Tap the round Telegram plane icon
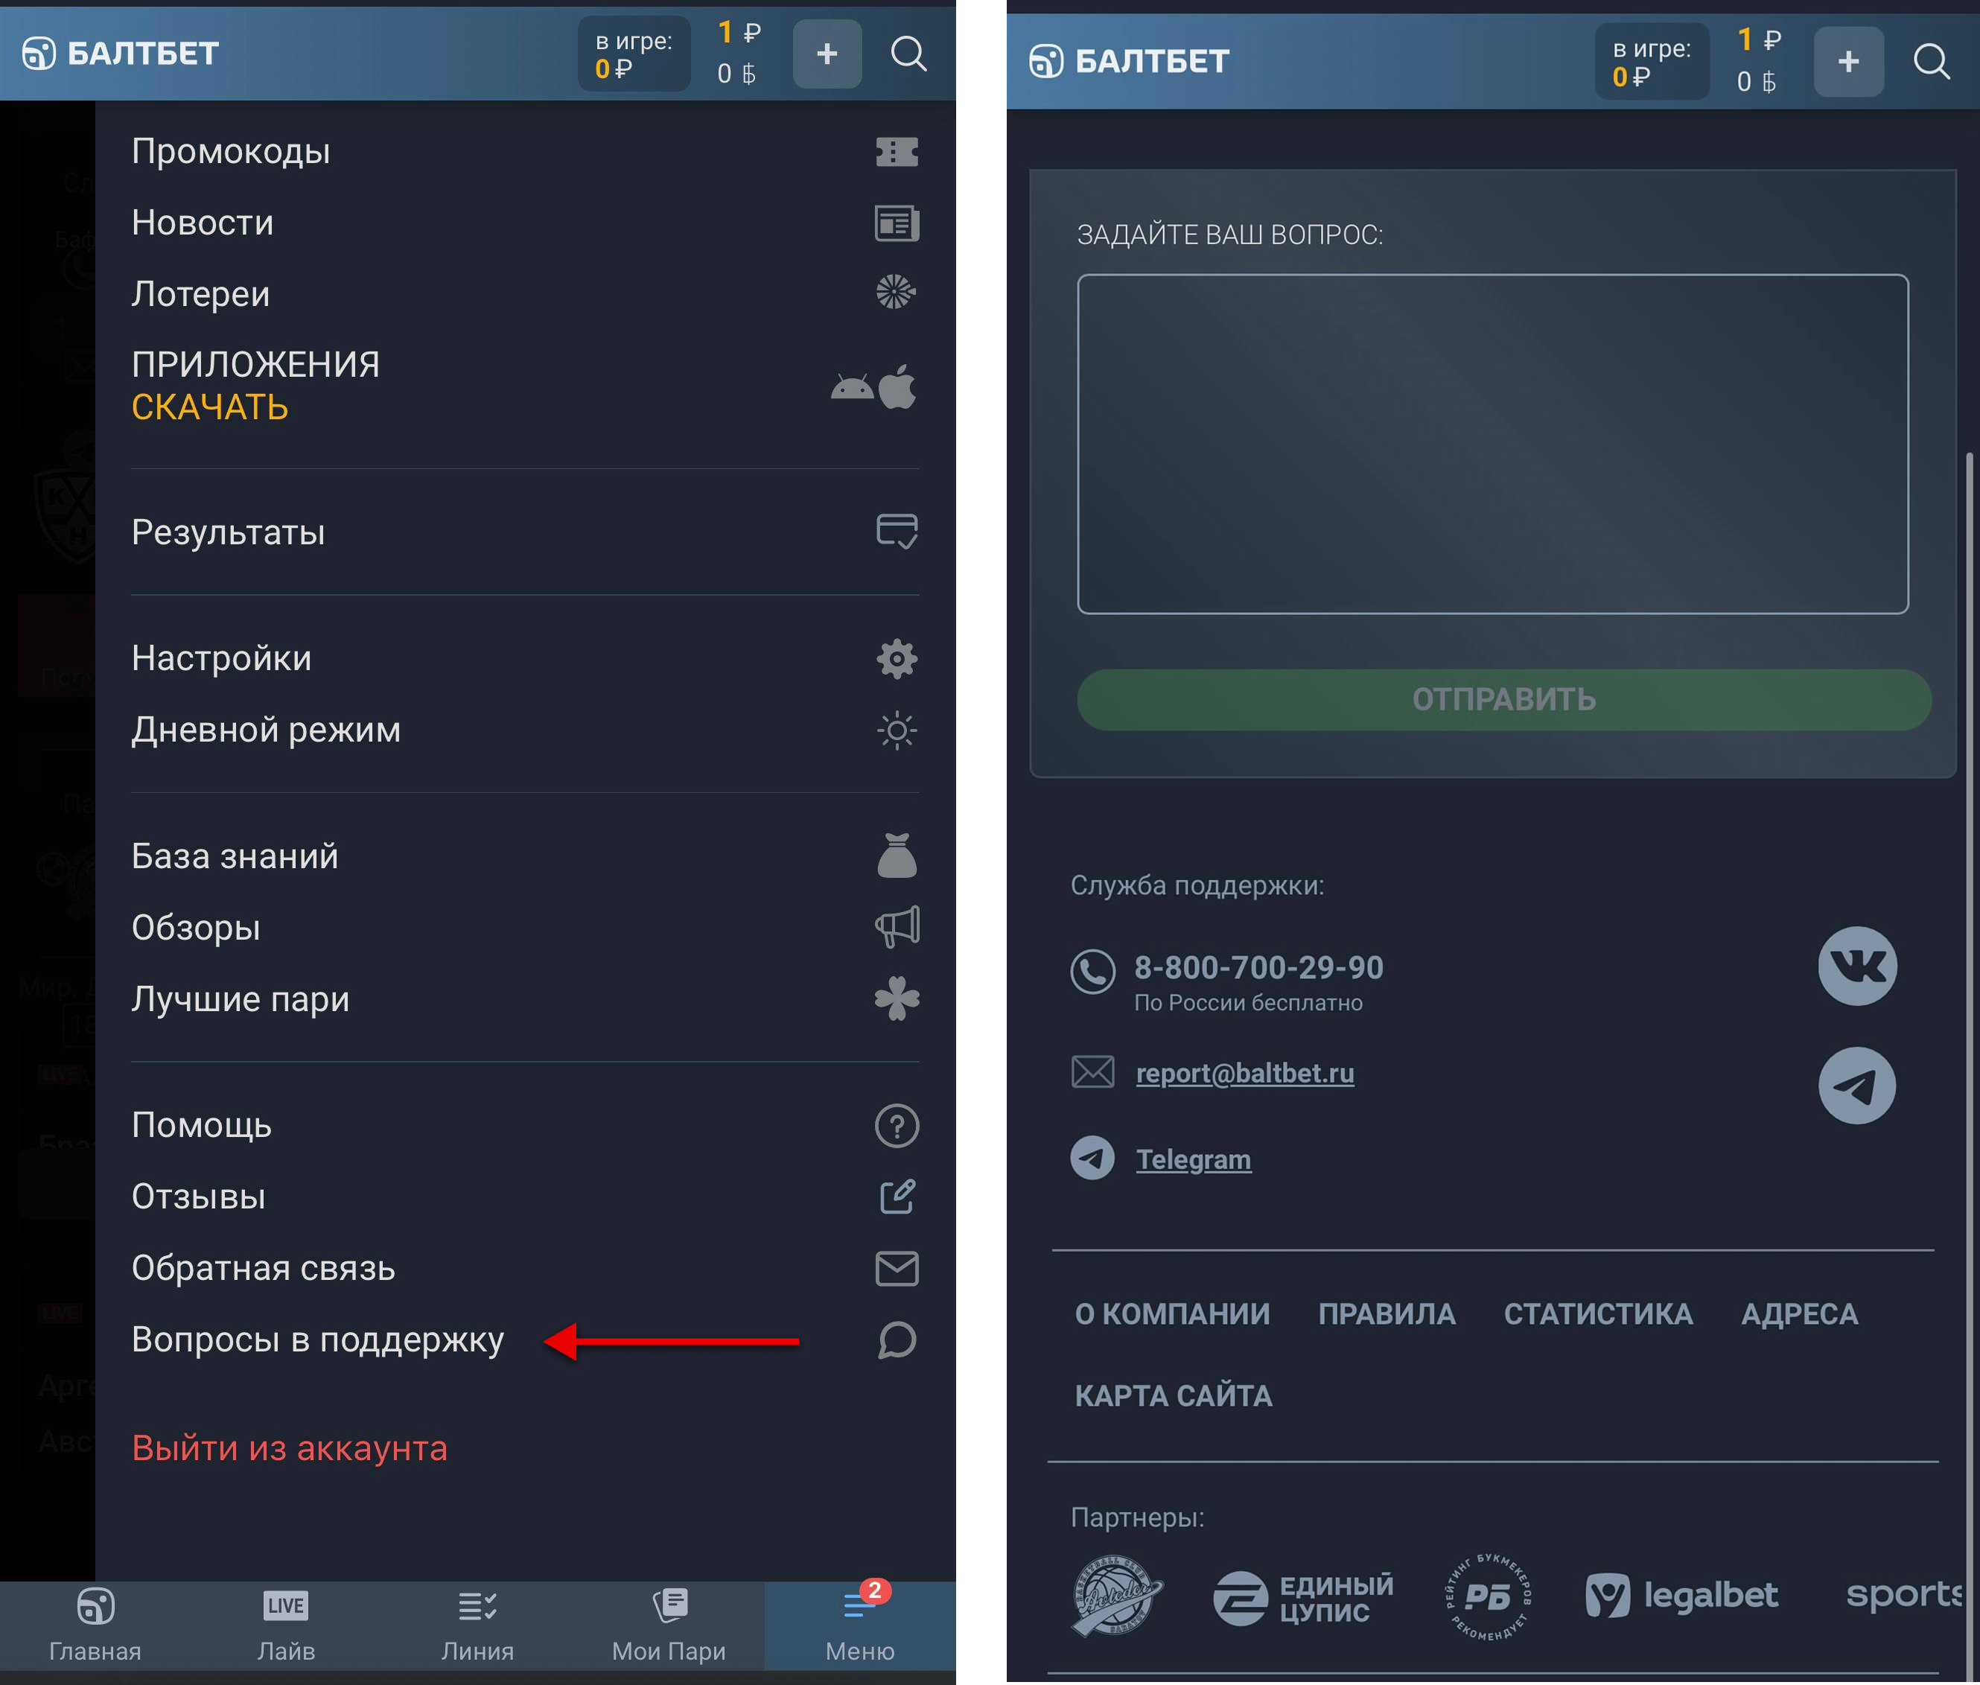This screenshot has width=1980, height=1685. pyautogui.click(x=1856, y=1085)
